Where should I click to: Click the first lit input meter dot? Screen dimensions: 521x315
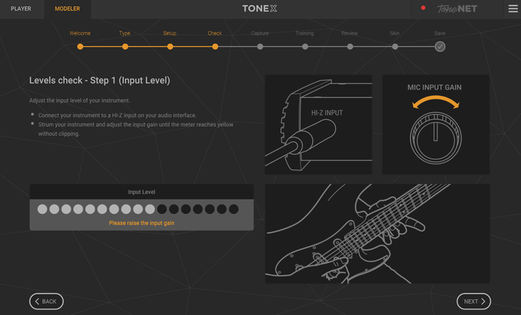(x=42, y=209)
